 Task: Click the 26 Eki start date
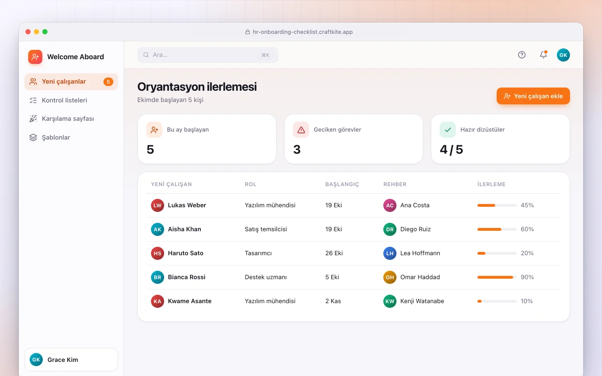(334, 253)
